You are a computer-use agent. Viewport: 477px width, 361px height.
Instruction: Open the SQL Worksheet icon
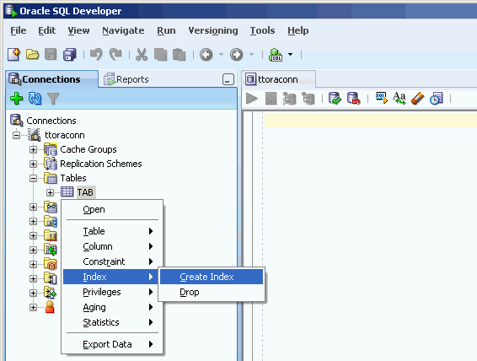[x=276, y=55]
